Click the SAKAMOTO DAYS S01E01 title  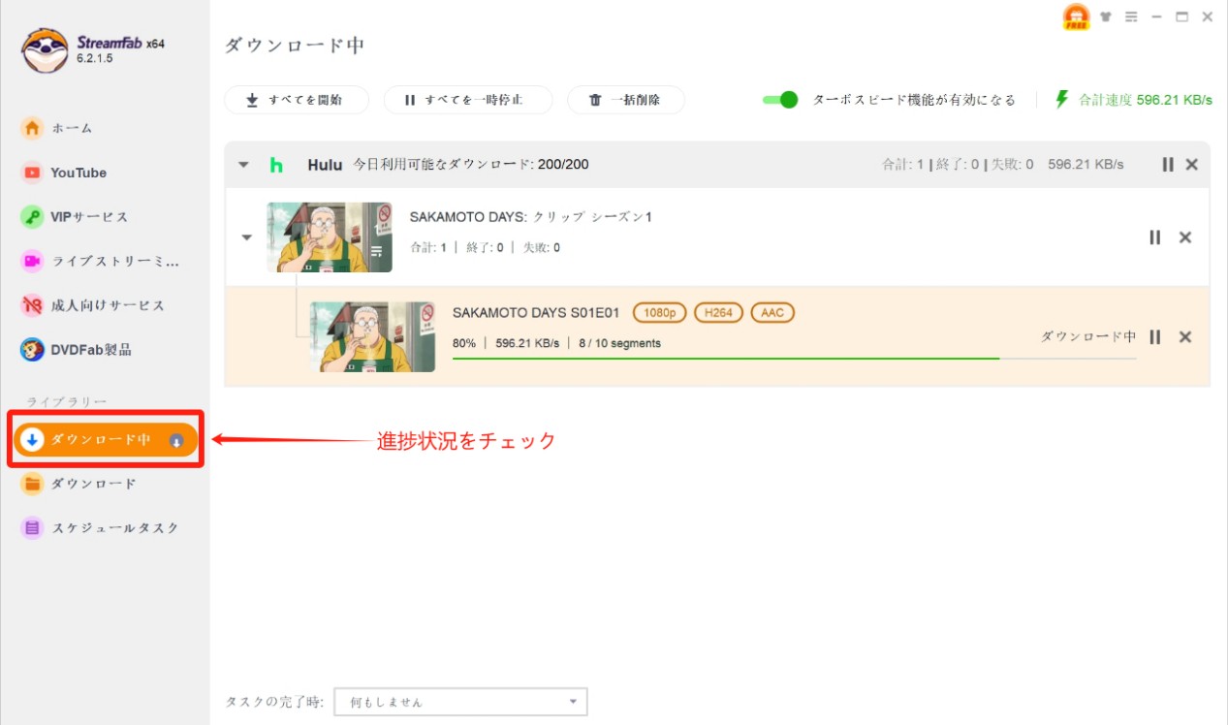[x=536, y=313]
